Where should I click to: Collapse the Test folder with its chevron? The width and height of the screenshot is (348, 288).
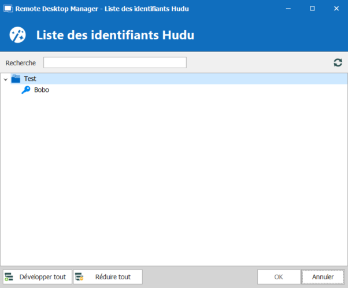coord(6,79)
